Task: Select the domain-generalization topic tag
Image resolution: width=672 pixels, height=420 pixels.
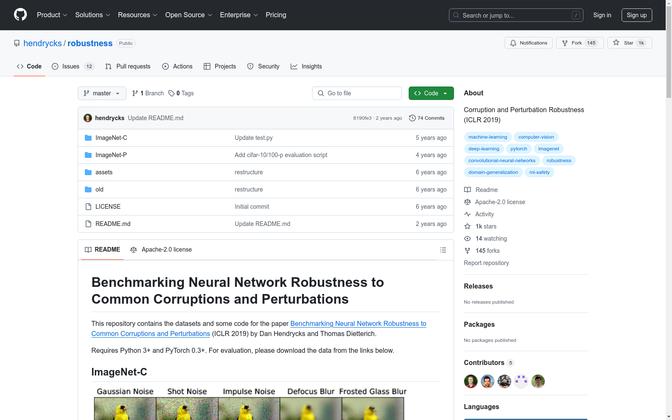Action: pos(493,172)
